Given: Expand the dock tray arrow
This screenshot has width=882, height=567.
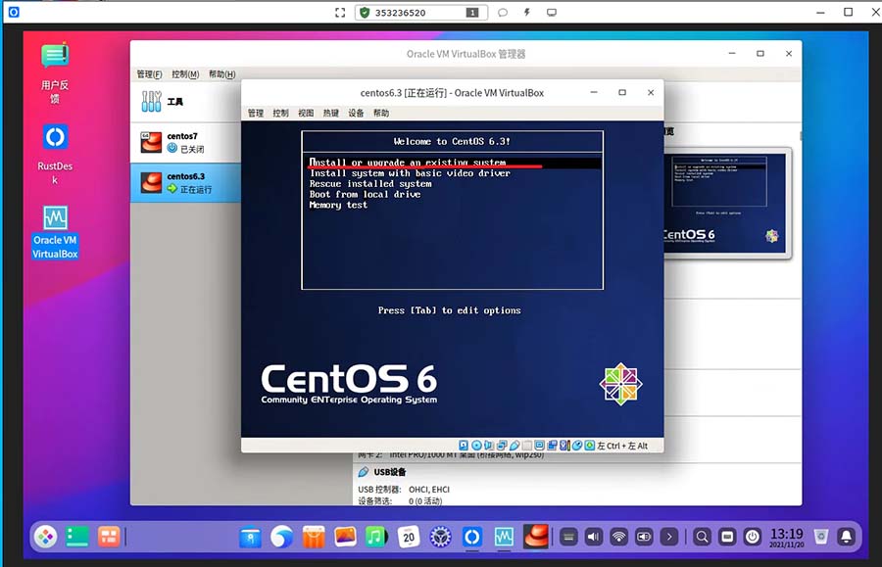Looking at the screenshot, I should (668, 537).
